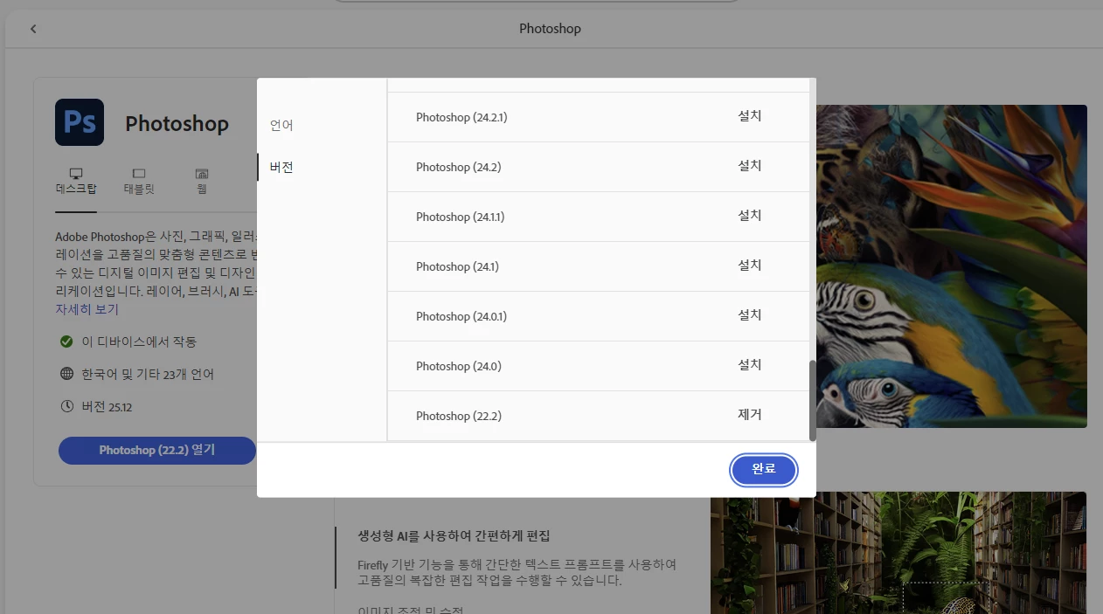Select the desktop monitor icon
The height and width of the screenshot is (614, 1103).
coord(76,174)
